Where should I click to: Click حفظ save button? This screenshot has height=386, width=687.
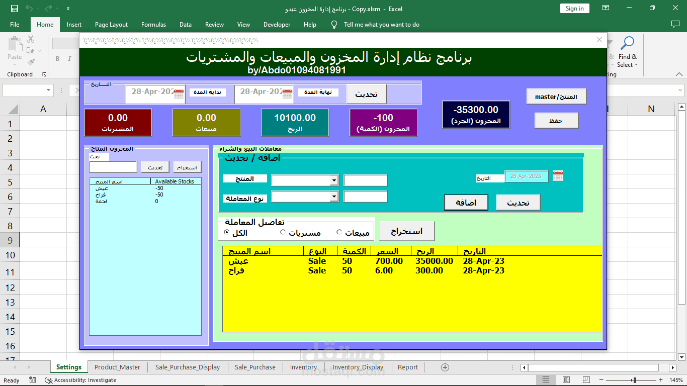[x=556, y=121]
